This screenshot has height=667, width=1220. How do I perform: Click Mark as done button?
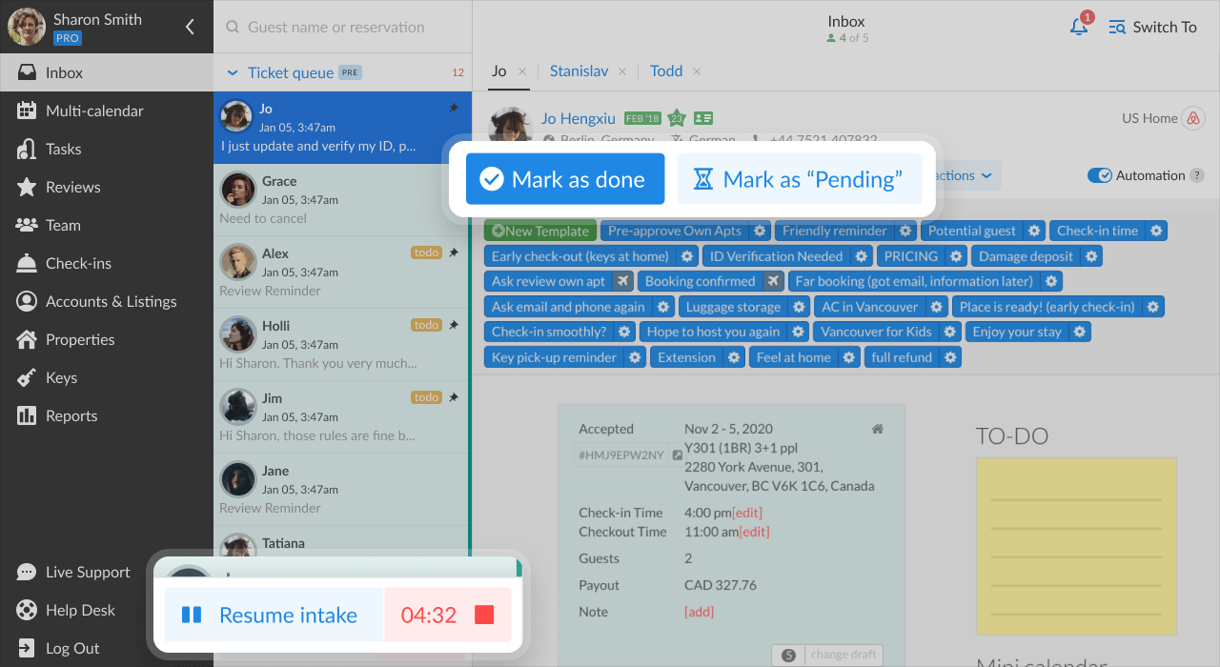click(x=565, y=179)
